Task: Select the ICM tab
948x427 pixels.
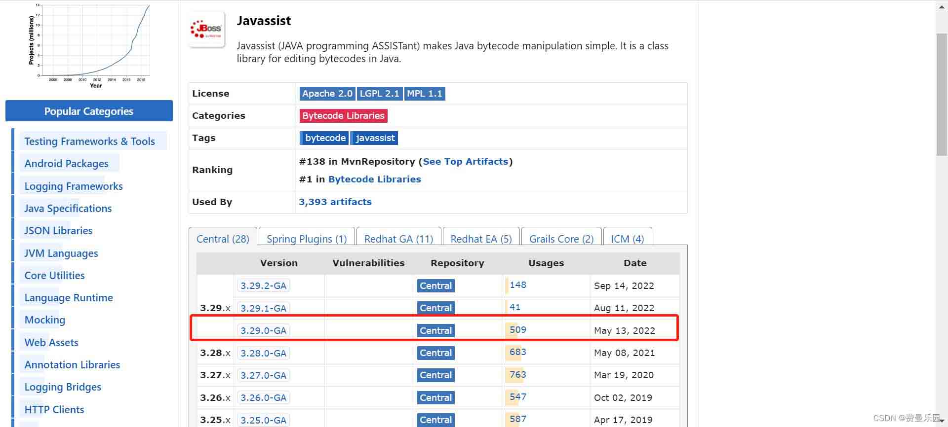Action: (x=627, y=239)
